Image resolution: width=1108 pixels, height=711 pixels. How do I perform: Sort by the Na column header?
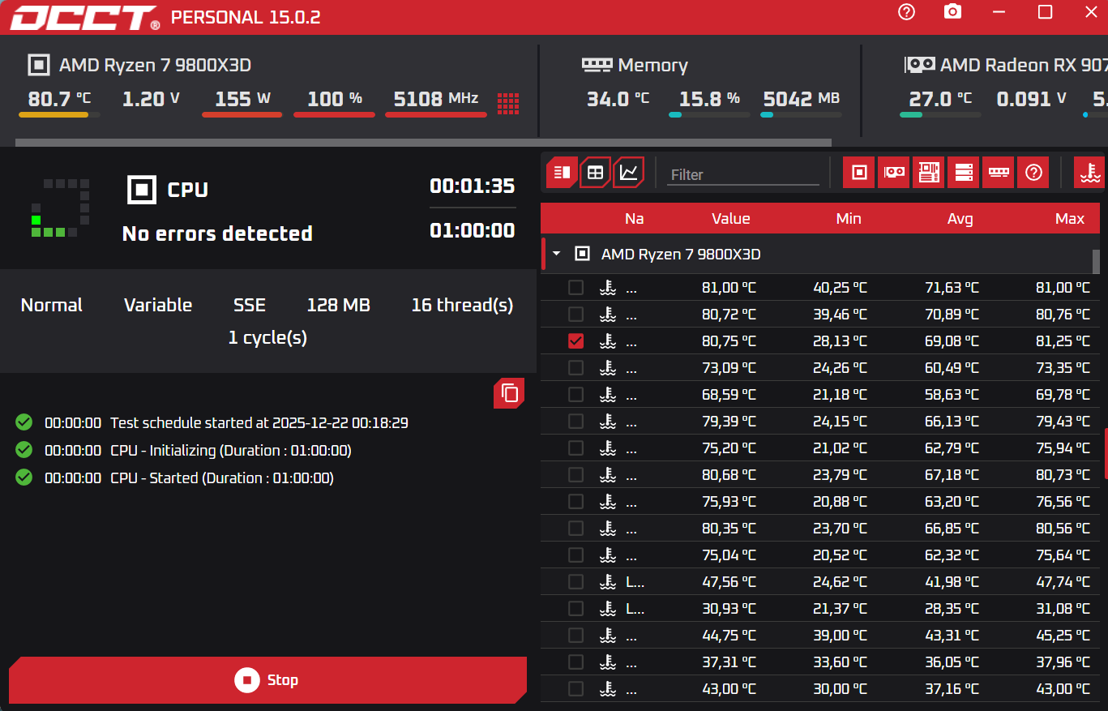point(635,218)
